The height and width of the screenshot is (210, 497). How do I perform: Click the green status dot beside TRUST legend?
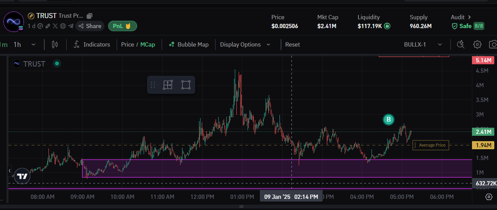tap(57, 64)
